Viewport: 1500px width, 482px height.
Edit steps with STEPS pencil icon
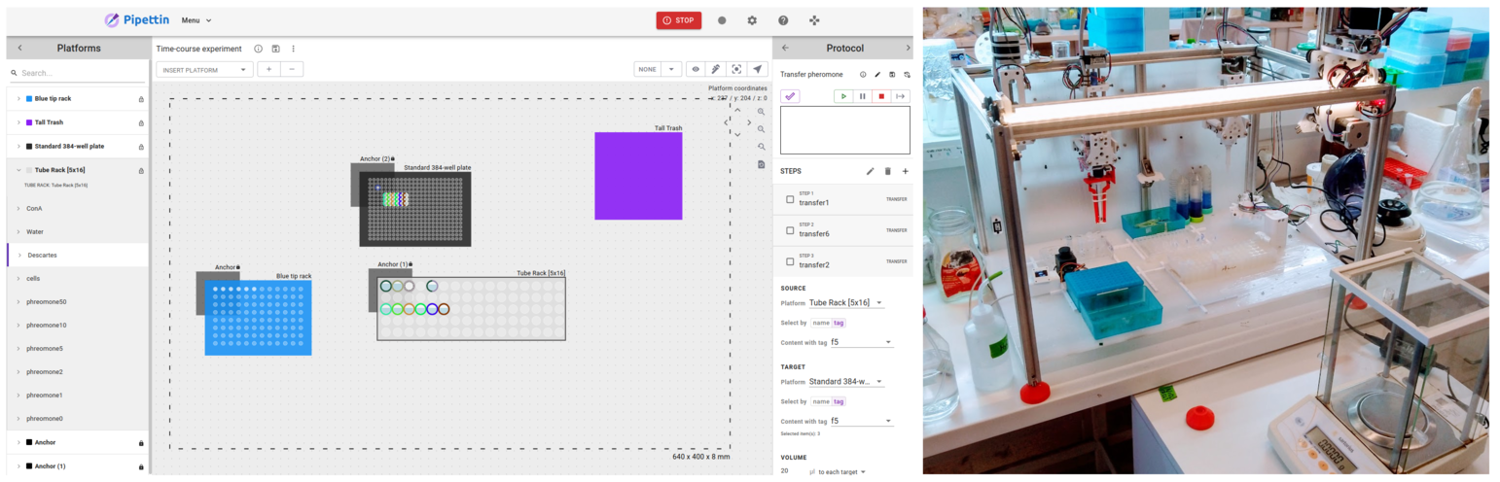(871, 171)
